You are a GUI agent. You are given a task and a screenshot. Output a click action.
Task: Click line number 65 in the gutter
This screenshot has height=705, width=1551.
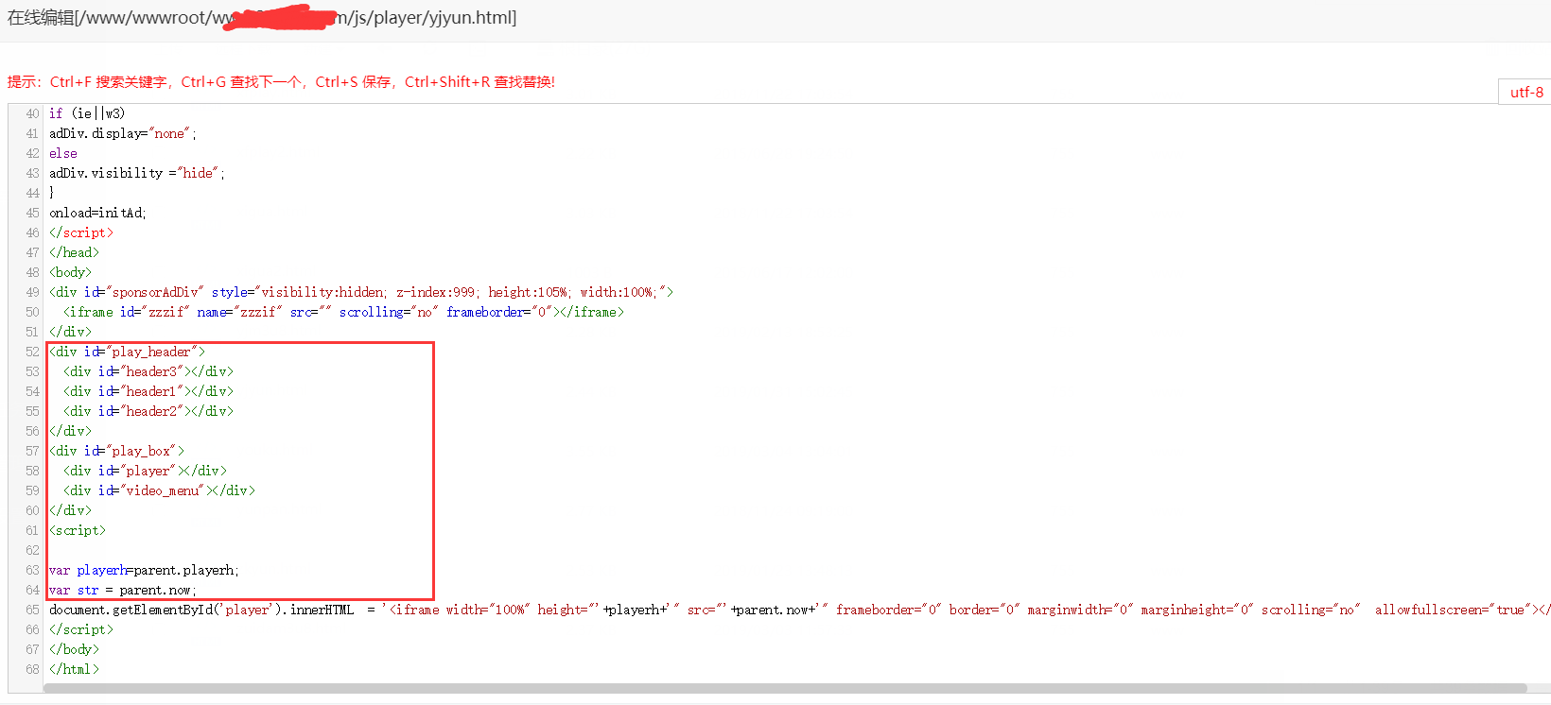(32, 610)
